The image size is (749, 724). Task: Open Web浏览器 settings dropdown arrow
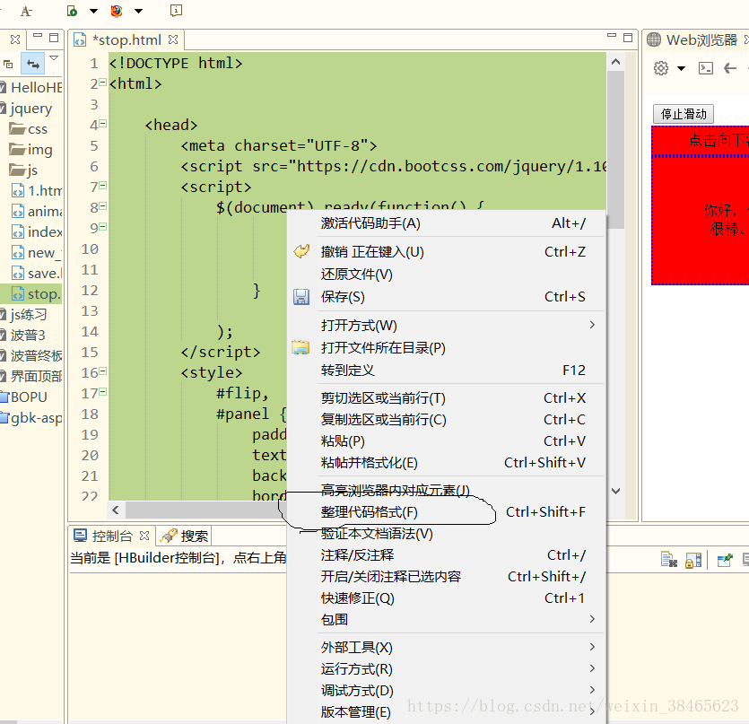pyautogui.click(x=682, y=68)
